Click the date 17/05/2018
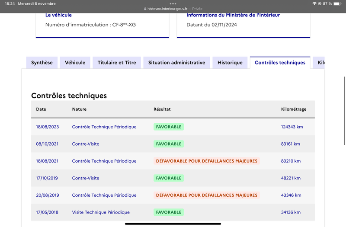Image resolution: width=346 pixels, height=227 pixels. (47, 212)
